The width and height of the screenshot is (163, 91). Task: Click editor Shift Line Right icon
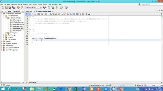click(x=77, y=14)
